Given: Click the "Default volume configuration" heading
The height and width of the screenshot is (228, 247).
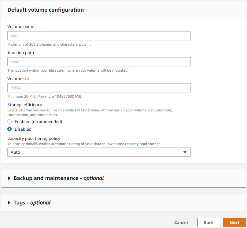Looking at the screenshot, I should (x=46, y=10).
